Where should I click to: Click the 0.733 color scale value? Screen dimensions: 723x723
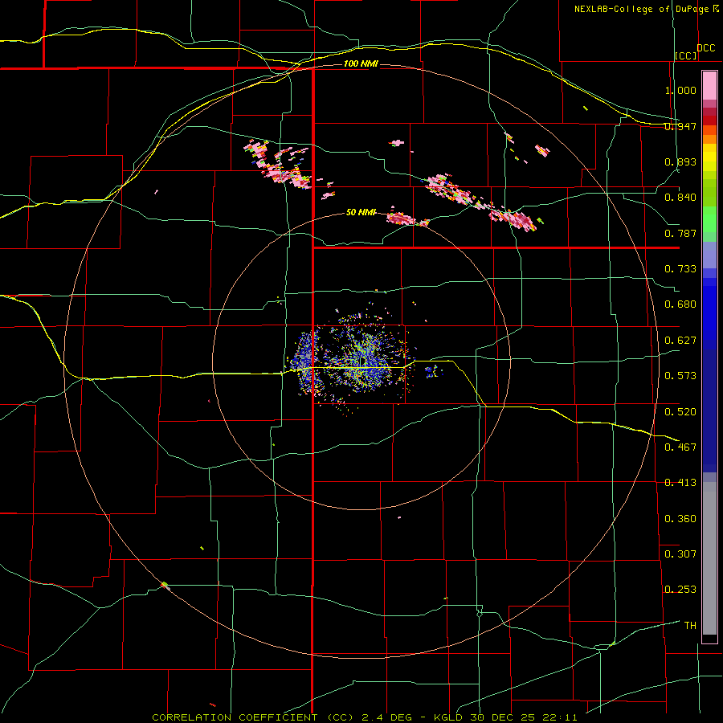(x=680, y=269)
